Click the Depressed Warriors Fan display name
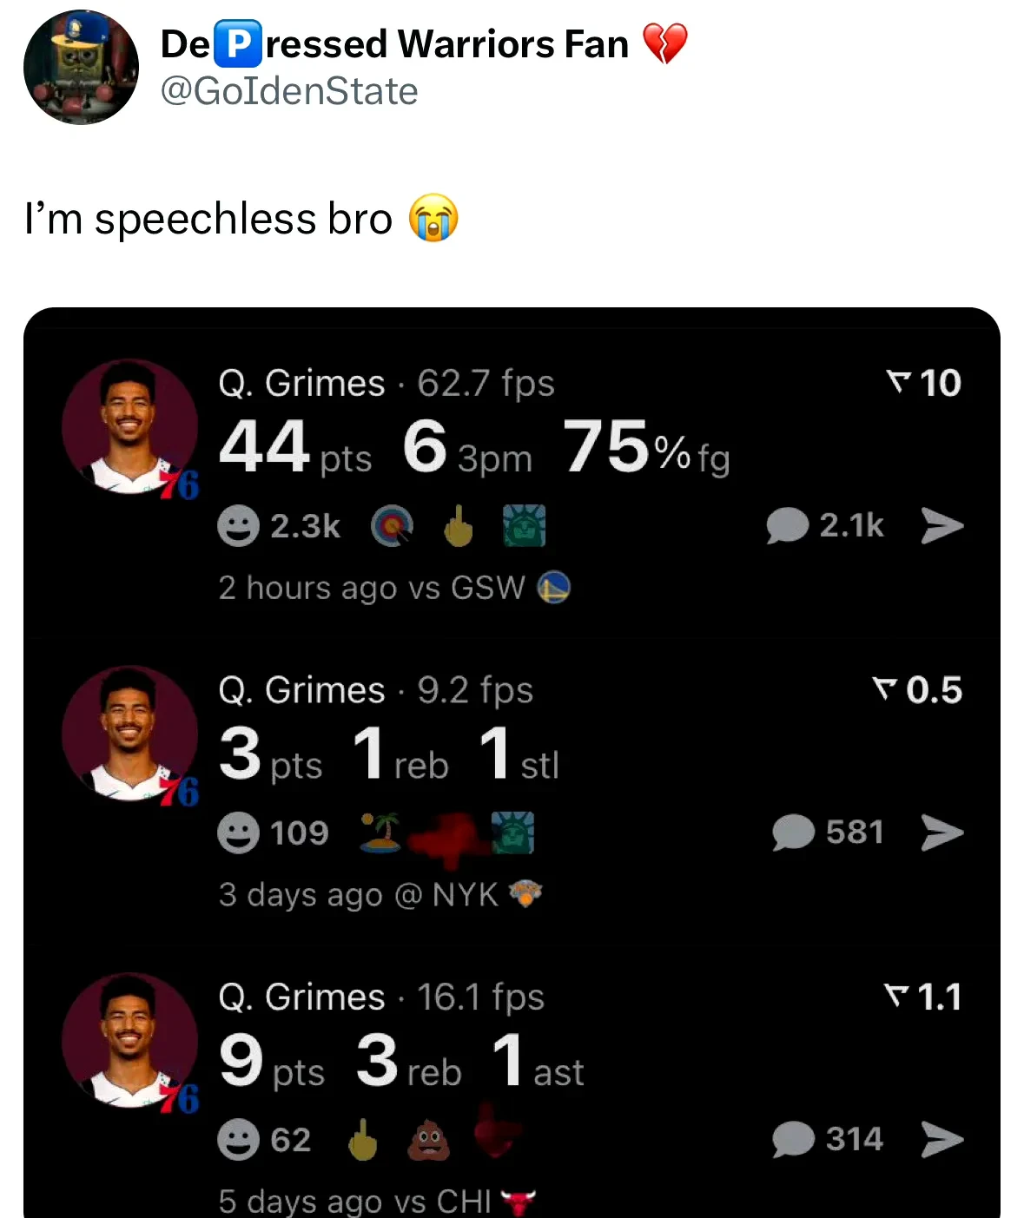 [x=395, y=43]
